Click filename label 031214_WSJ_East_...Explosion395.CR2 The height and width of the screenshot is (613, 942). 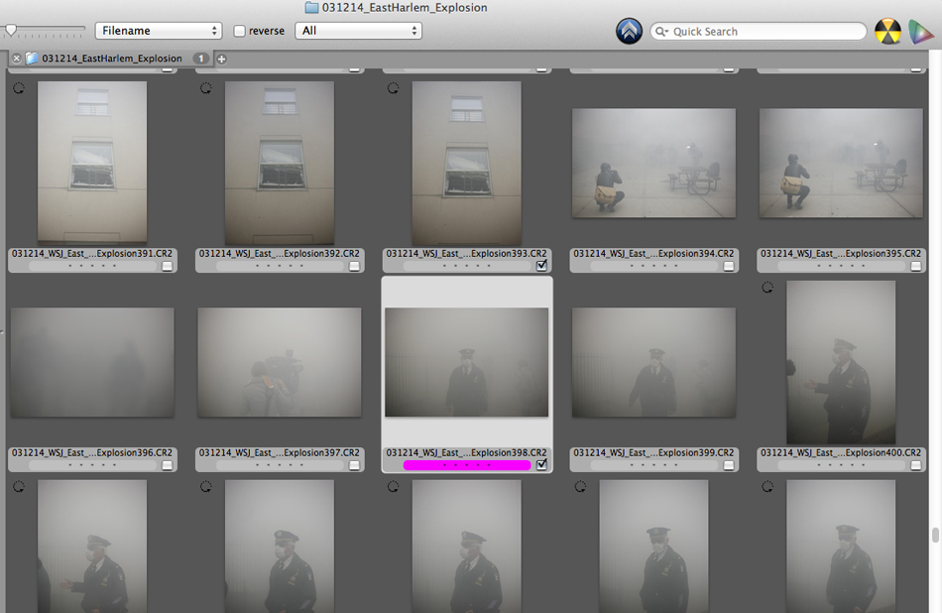pos(841,254)
